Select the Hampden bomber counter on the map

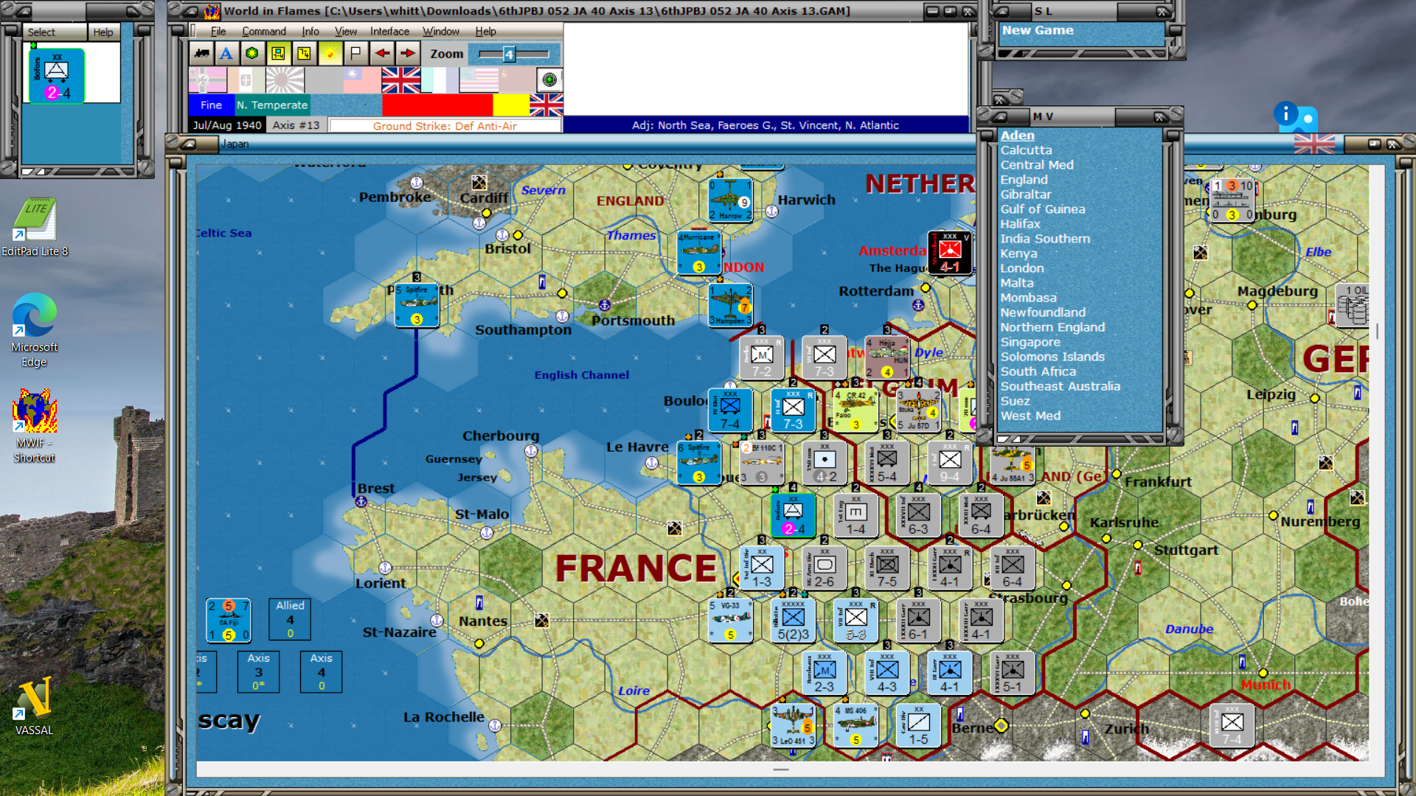[730, 305]
